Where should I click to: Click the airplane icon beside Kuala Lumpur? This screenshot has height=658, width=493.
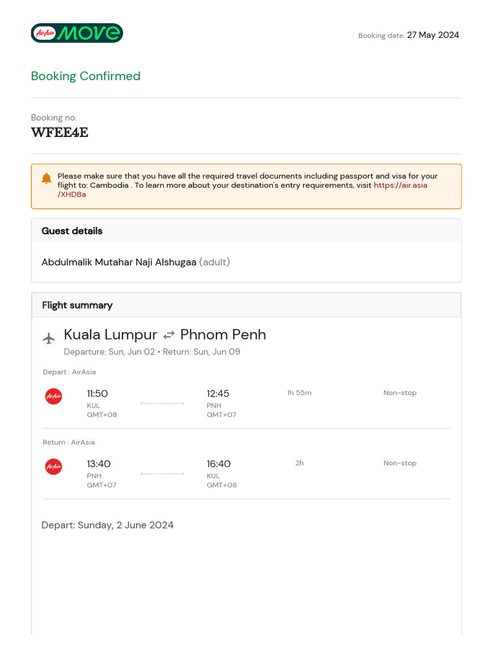pyautogui.click(x=49, y=338)
